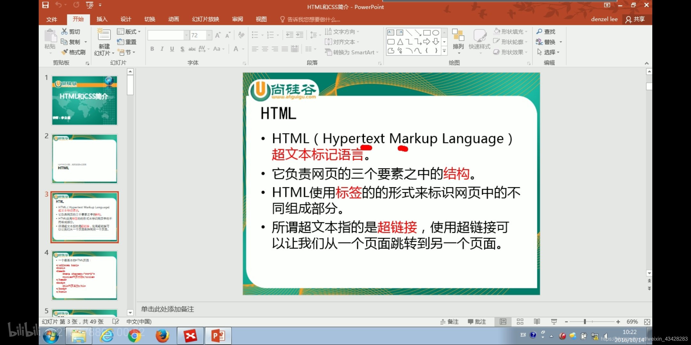Save the presentation with floppy disk icon
The height and width of the screenshot is (345, 691).
coord(45,5)
